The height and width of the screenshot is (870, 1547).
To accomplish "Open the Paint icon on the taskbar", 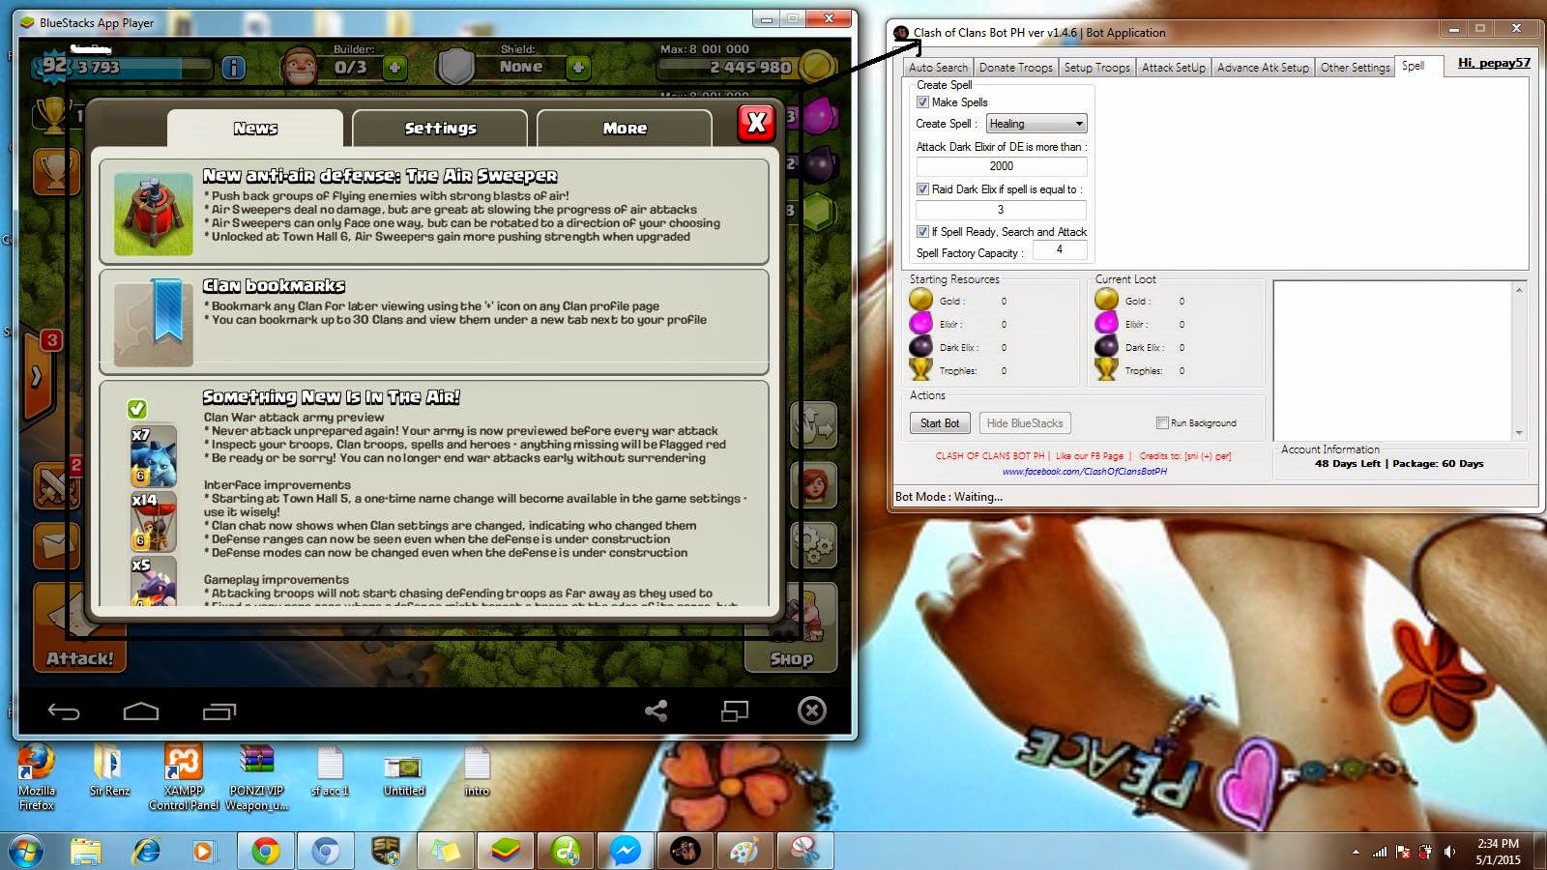I will 745,851.
